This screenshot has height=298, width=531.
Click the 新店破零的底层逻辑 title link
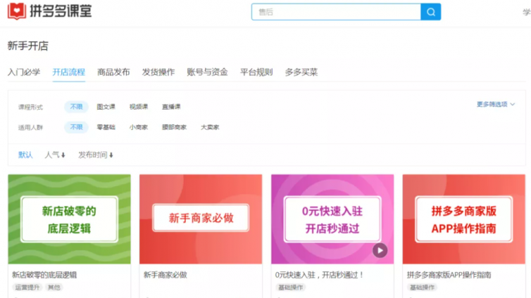pyautogui.click(x=44, y=275)
